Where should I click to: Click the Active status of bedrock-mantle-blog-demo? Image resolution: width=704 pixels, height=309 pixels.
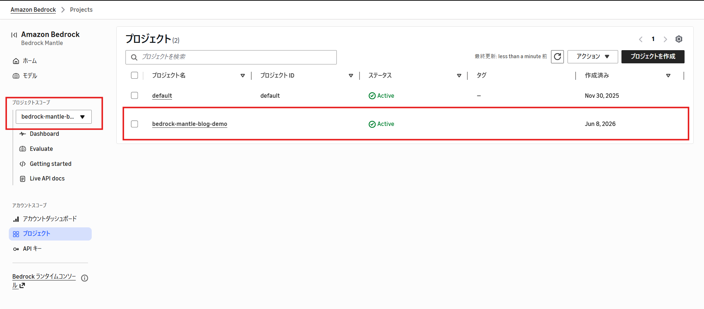(382, 124)
